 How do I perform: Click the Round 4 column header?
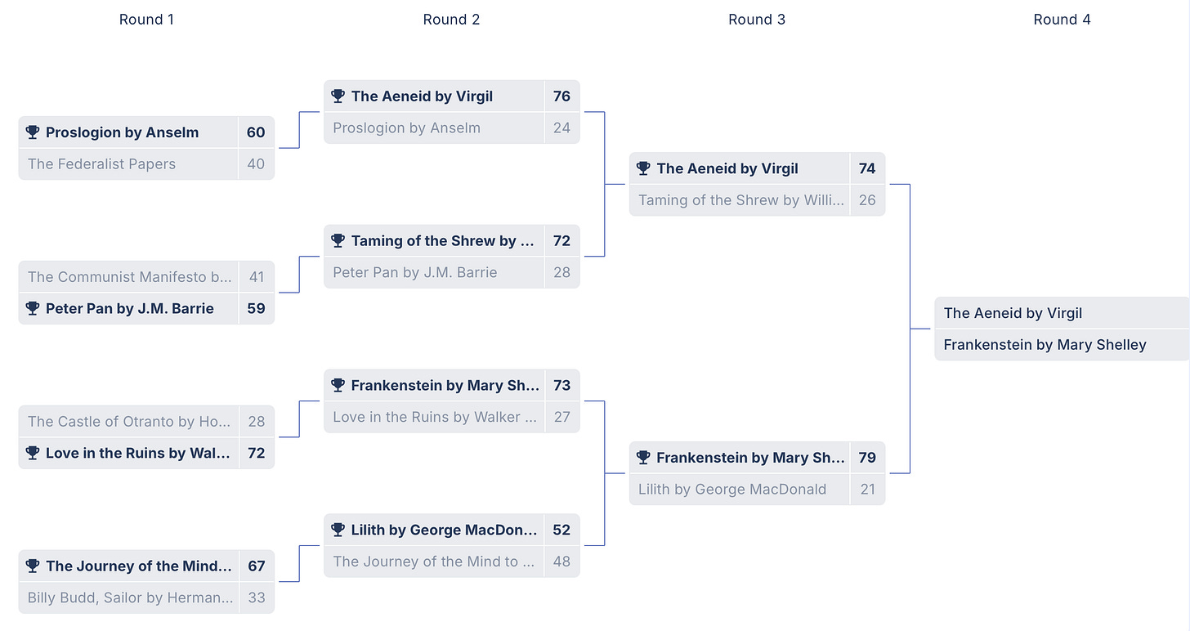[1062, 20]
